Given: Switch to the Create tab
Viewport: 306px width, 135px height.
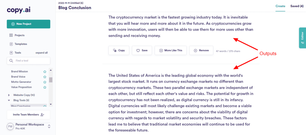Looking at the screenshot, I should pos(280,6).
